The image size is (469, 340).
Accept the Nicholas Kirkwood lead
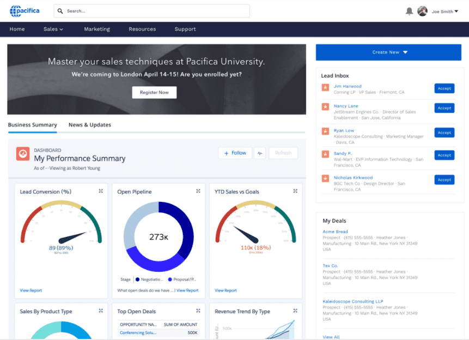[444, 180]
